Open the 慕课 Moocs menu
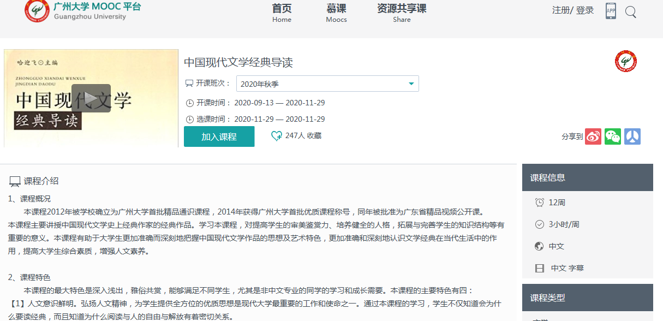 336,13
